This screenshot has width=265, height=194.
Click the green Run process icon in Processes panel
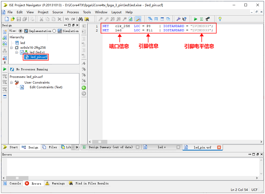click(5, 69)
